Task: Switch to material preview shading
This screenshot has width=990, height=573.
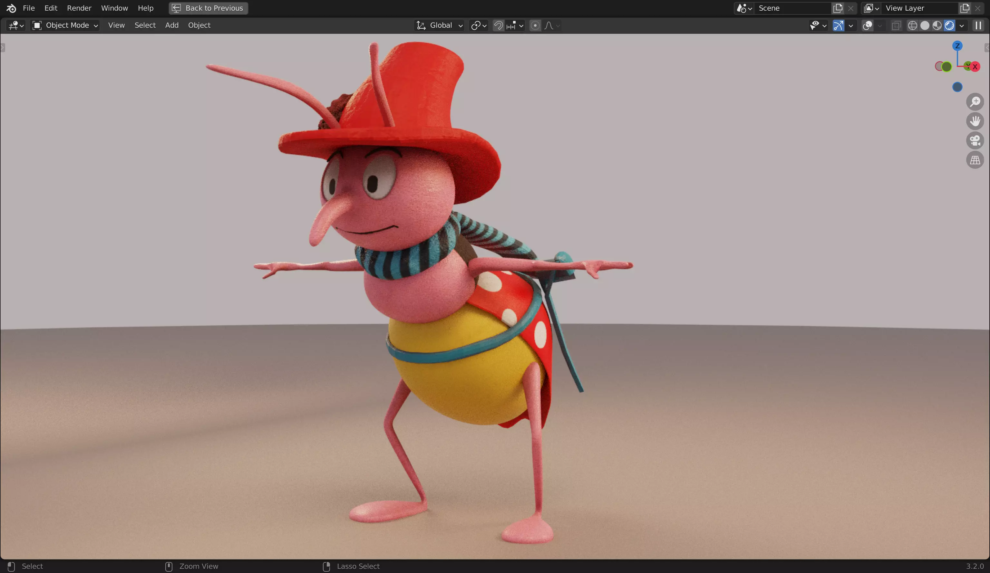Action: click(x=937, y=25)
